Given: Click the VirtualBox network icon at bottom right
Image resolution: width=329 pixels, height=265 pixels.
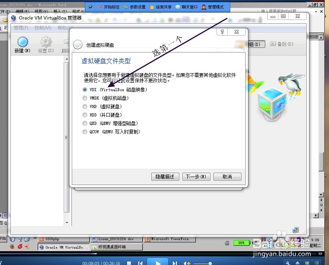Looking at the screenshot, I should [x=296, y=230].
